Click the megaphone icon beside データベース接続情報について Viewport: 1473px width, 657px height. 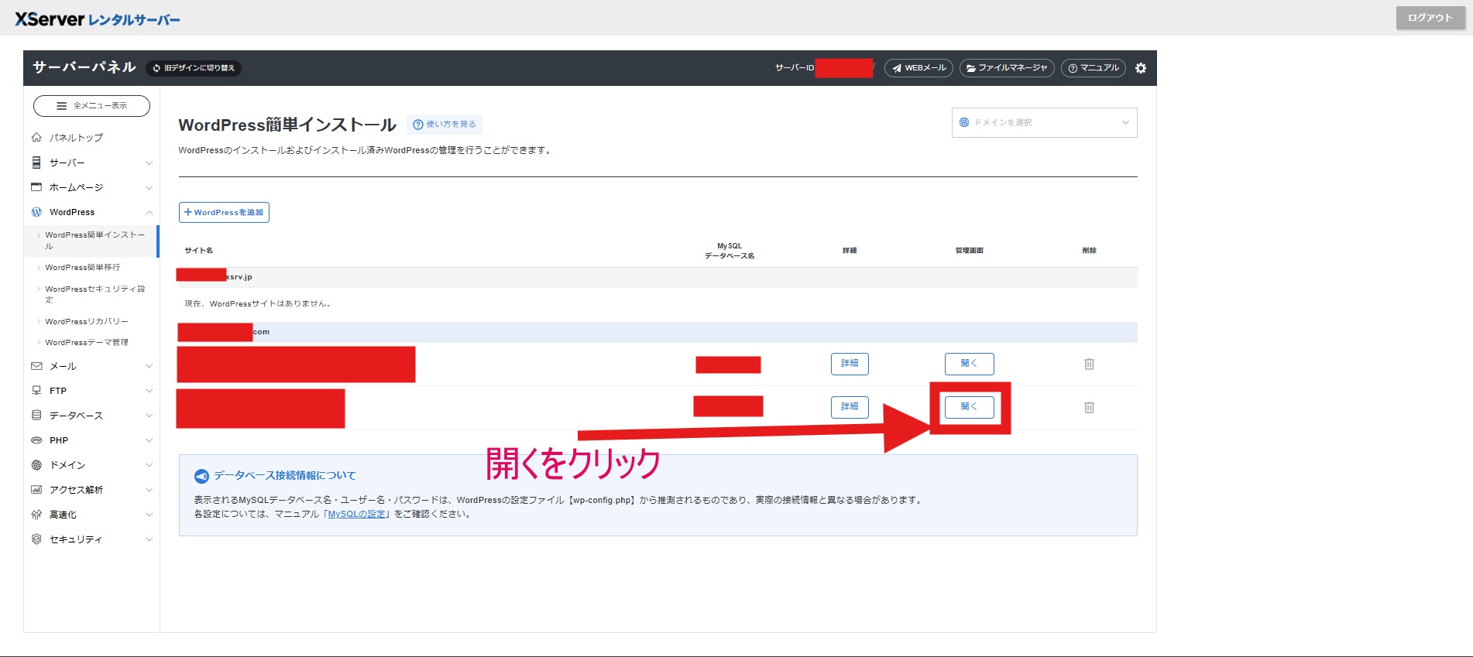pos(201,476)
